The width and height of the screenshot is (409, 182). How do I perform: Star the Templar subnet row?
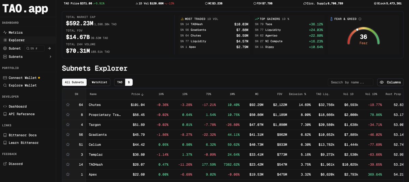pos(68,154)
